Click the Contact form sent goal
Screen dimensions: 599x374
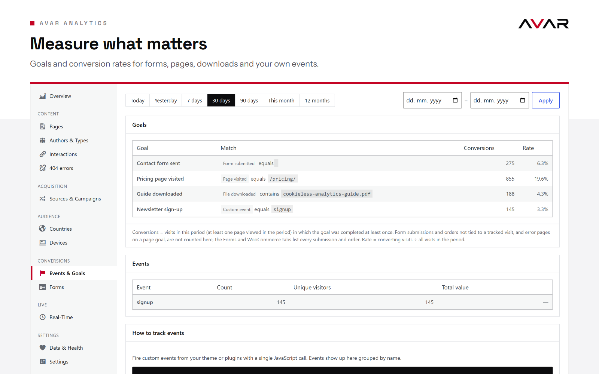pyautogui.click(x=158, y=163)
